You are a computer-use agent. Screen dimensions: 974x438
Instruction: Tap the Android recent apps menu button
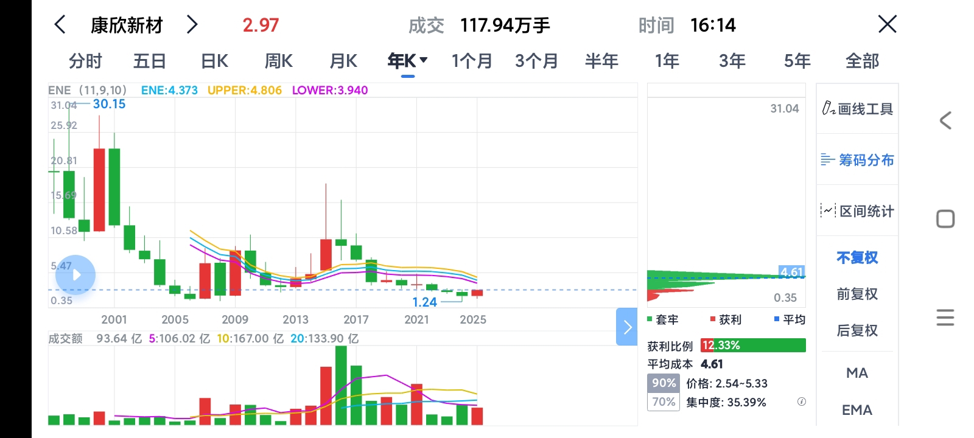click(x=945, y=318)
